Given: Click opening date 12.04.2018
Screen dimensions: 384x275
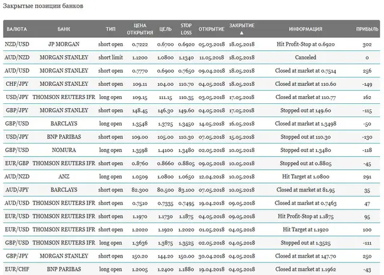Looking at the screenshot, I should (x=212, y=177).
